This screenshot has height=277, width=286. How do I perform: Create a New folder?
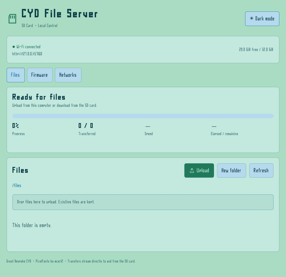coord(231,170)
